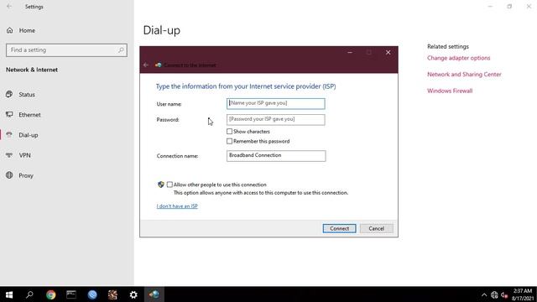Show hidden tray icons chevron
The height and width of the screenshot is (302, 537).
click(x=484, y=294)
